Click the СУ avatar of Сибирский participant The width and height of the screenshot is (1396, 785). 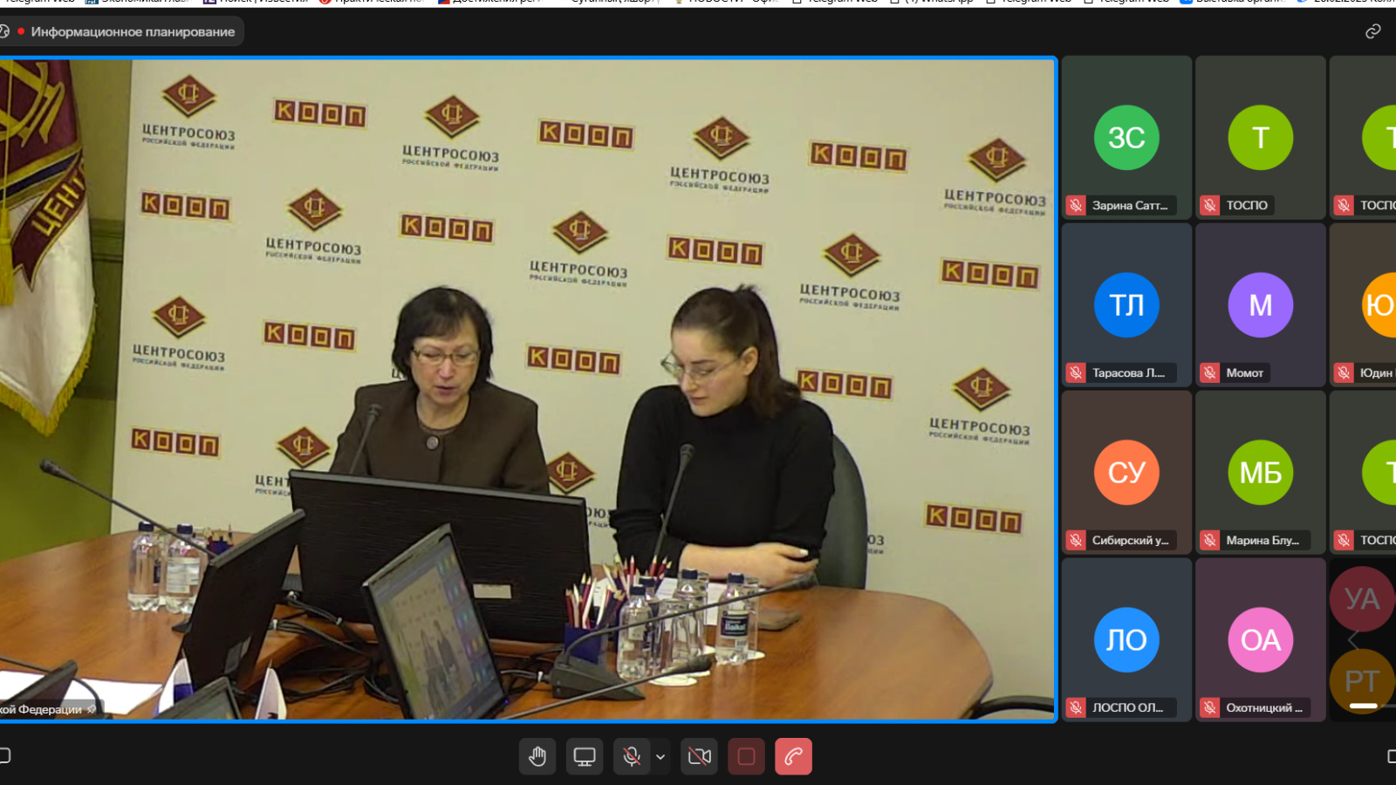(x=1126, y=472)
